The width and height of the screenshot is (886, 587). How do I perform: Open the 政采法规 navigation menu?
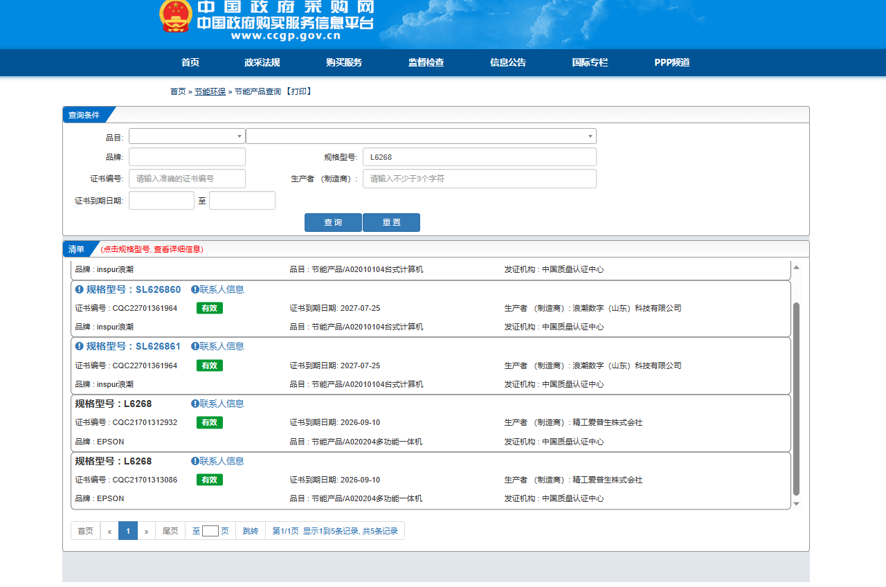(262, 62)
